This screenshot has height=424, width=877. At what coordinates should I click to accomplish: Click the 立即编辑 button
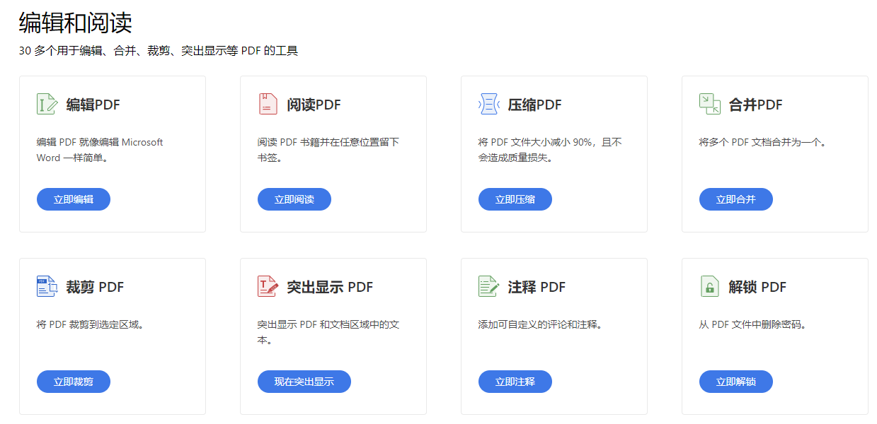point(74,199)
